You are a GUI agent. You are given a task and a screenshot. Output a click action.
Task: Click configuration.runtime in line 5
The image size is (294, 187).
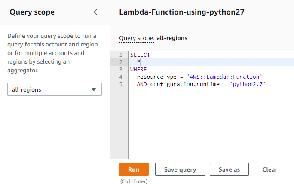pos(185,84)
